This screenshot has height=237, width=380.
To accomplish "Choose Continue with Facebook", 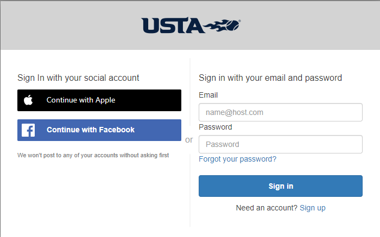I will tap(99, 130).
